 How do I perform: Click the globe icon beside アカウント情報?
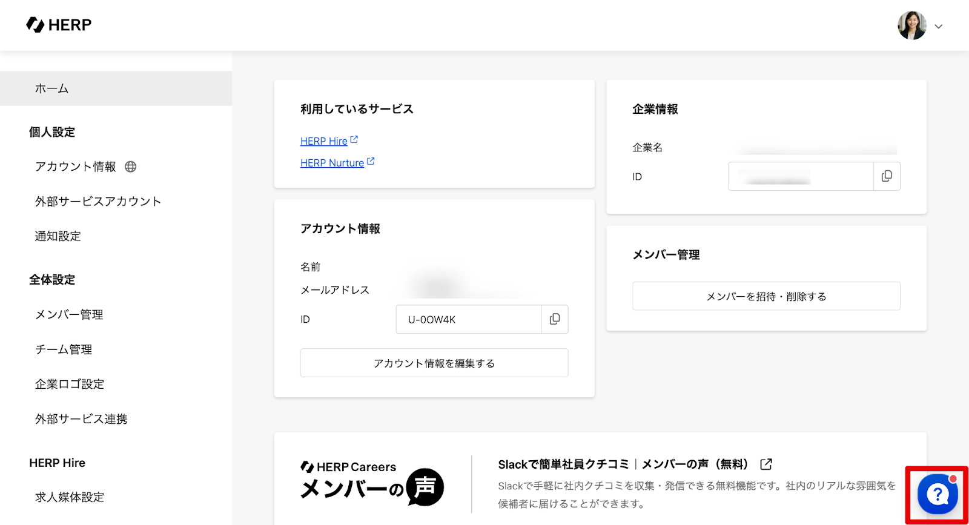tap(131, 167)
